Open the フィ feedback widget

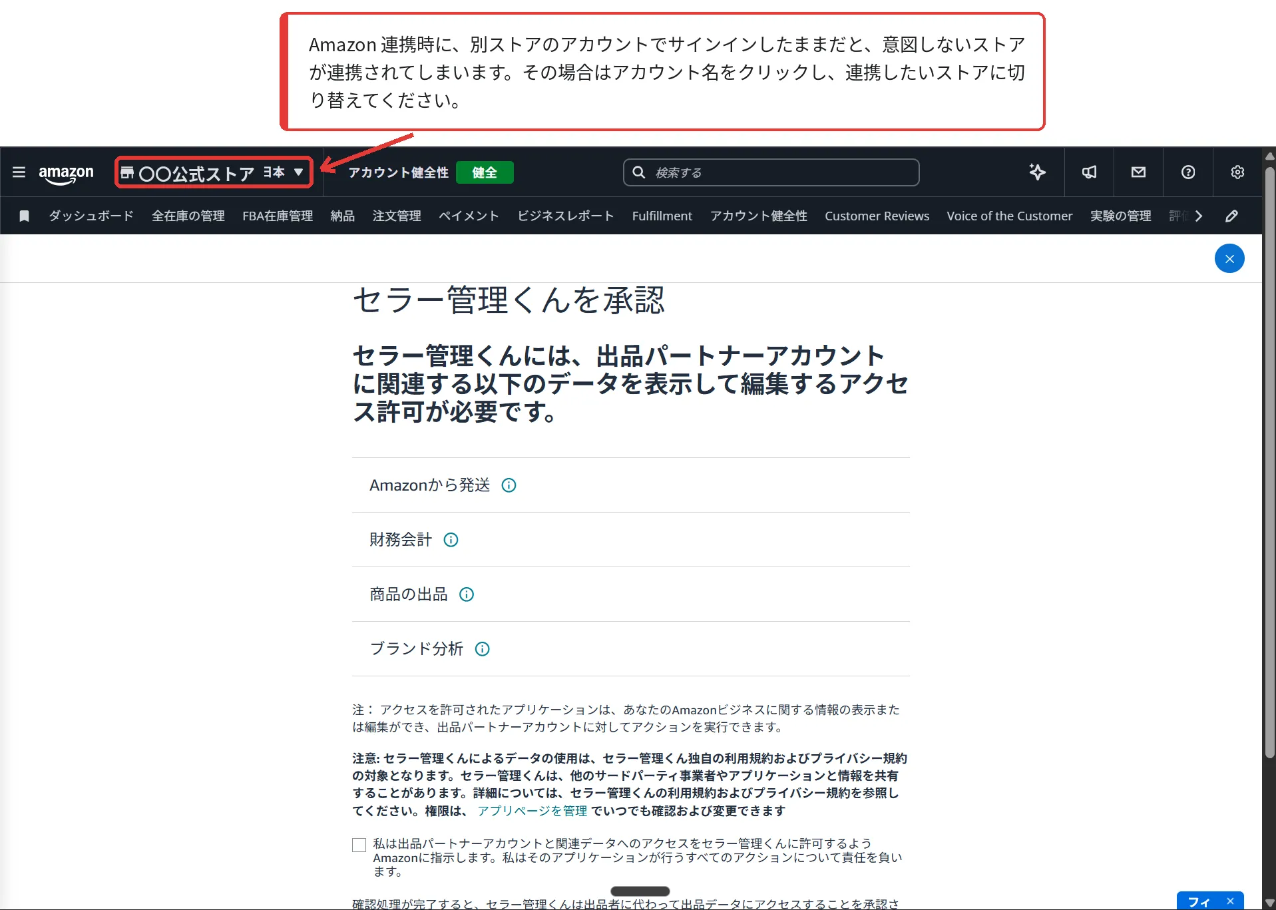point(1199,901)
